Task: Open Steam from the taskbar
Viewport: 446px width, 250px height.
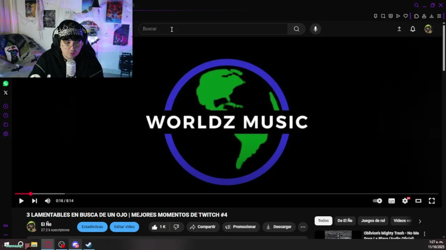Action: 89,245
